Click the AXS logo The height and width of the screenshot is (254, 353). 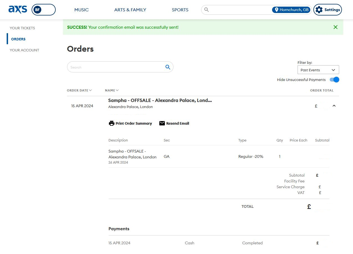click(x=18, y=9)
